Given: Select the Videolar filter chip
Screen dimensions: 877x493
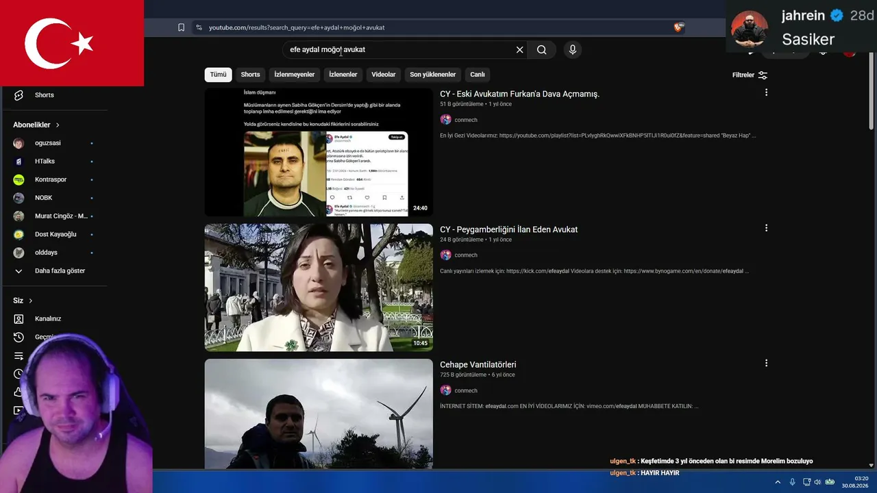Looking at the screenshot, I should [x=384, y=75].
